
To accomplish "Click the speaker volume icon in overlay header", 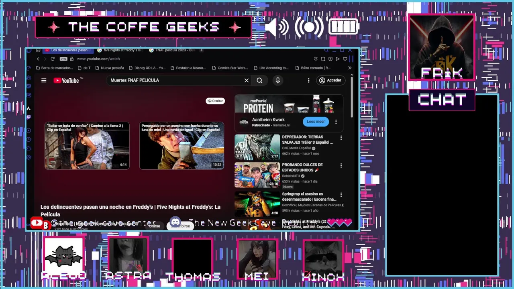I will click(x=277, y=27).
